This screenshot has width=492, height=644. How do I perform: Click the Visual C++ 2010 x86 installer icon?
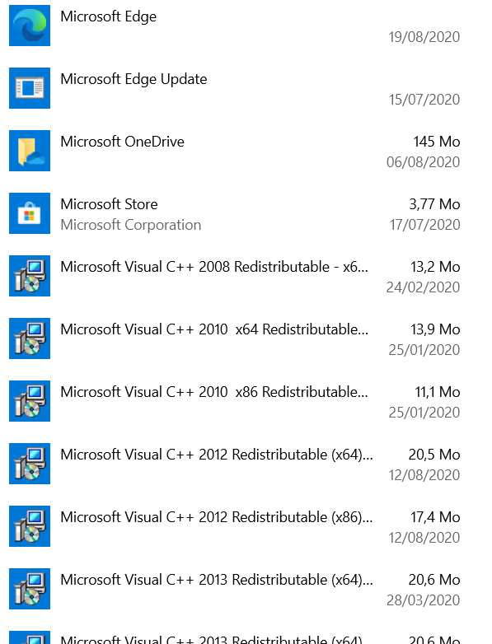coord(30,401)
